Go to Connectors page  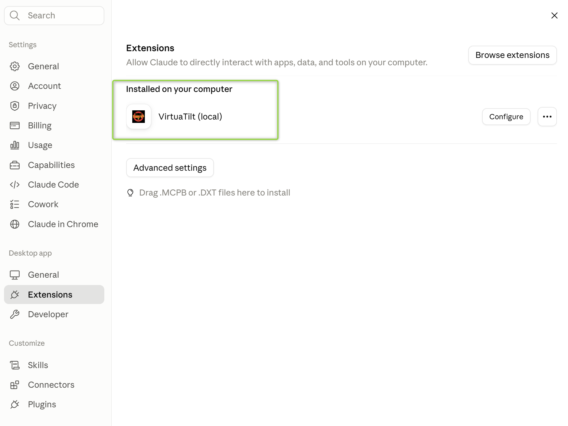[x=54, y=385]
